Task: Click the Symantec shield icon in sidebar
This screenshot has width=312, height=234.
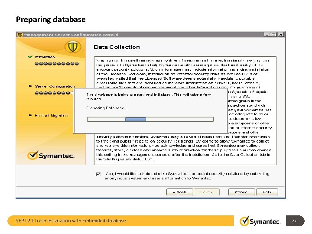Action: click(x=73, y=47)
